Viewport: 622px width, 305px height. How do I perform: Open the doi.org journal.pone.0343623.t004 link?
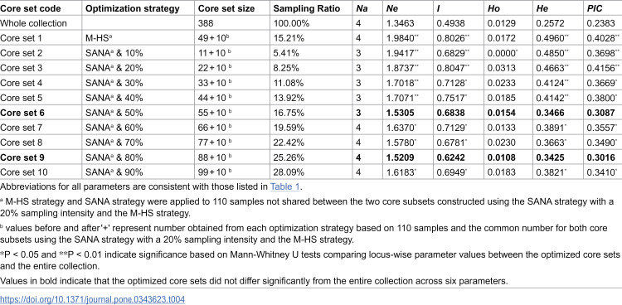(x=92, y=299)
